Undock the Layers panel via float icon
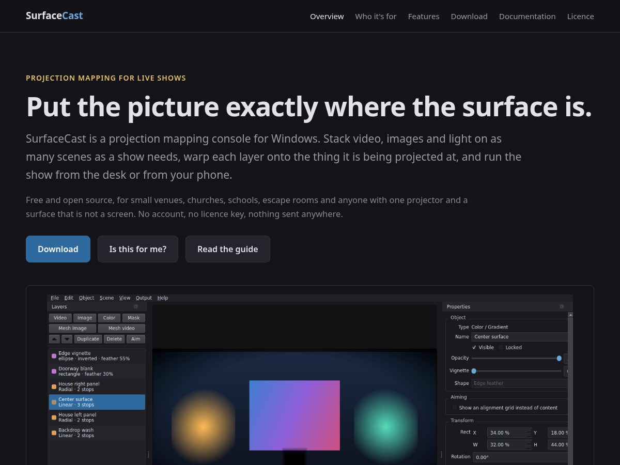Screen dimensions: 620x465 pos(136,307)
